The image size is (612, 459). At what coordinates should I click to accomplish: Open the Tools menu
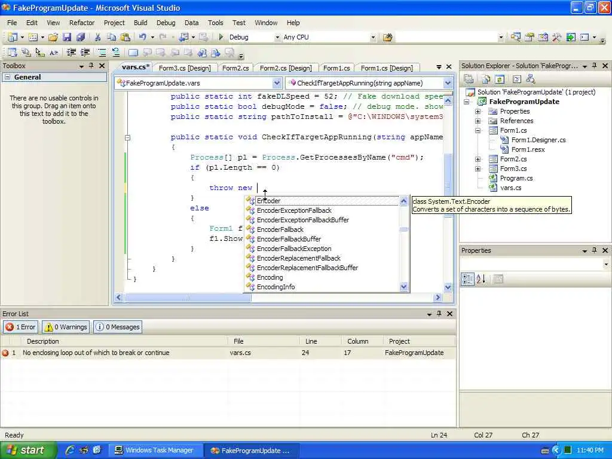(x=215, y=23)
